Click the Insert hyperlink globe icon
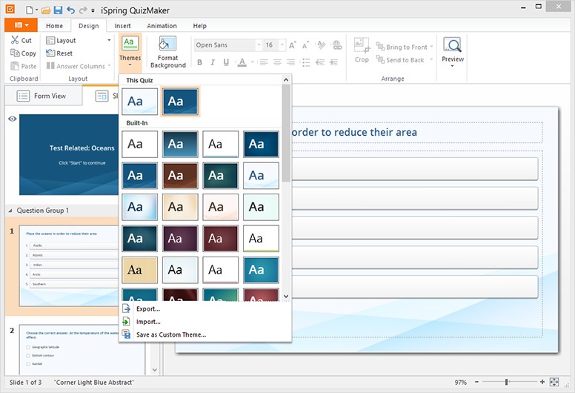 click(337, 45)
